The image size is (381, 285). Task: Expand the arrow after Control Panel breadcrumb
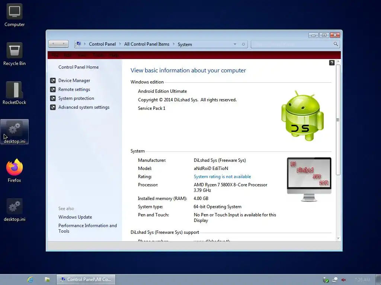click(x=120, y=44)
